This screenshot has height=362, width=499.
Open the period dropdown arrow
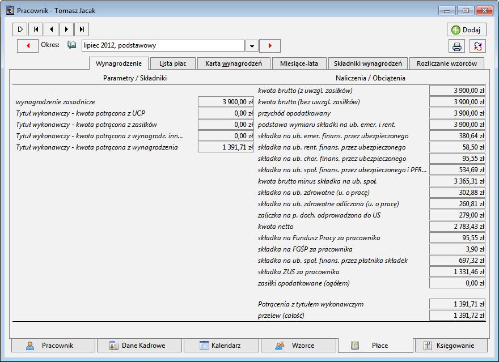[252, 46]
